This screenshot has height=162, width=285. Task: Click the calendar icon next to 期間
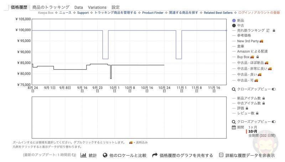(x=234, y=127)
